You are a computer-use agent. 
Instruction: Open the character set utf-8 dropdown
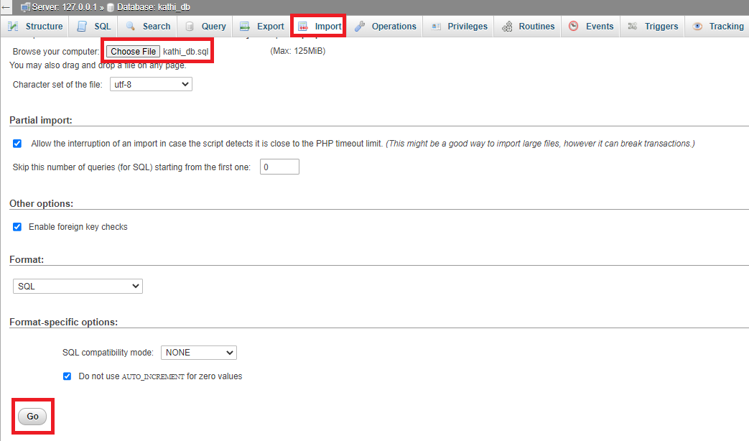(151, 84)
